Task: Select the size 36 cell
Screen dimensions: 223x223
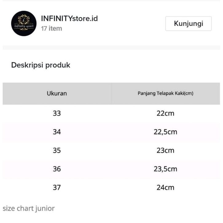Action: click(x=57, y=169)
